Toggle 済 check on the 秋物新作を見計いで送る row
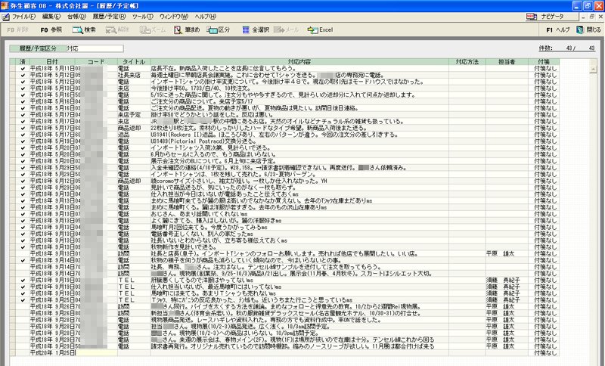The image size is (605, 366). pyautogui.click(x=23, y=247)
